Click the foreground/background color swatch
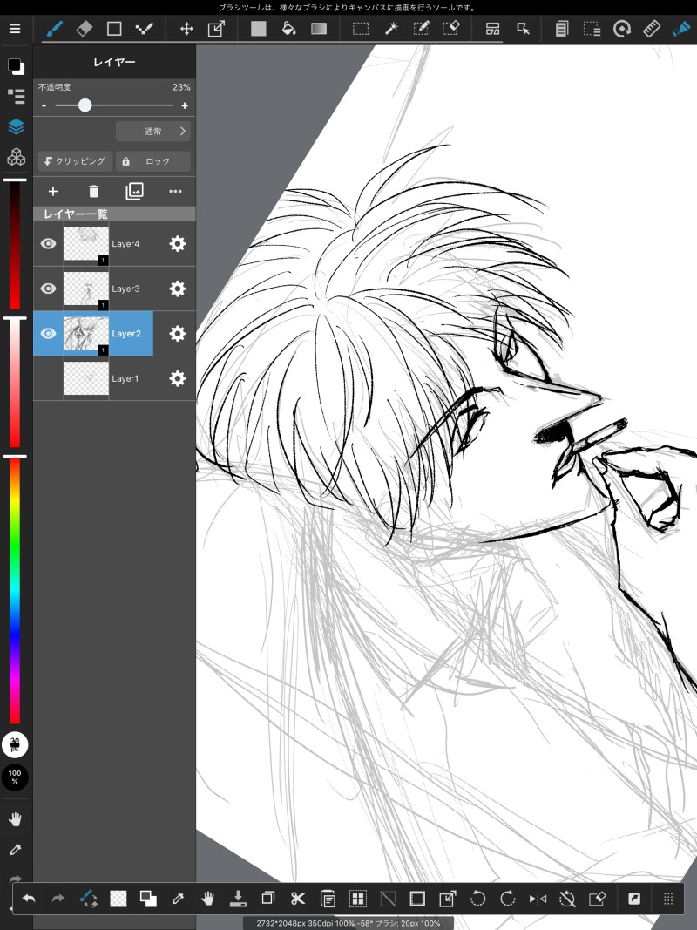The height and width of the screenshot is (930, 697). click(16, 66)
